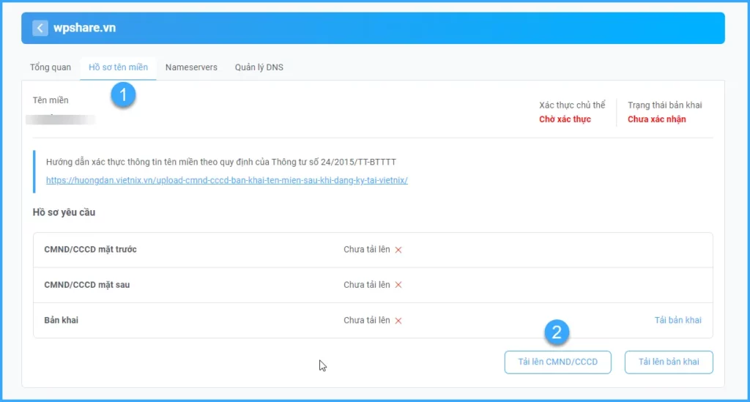Image resolution: width=750 pixels, height=402 pixels.
Task: Click the Tải bản khai download link
Action: tap(677, 320)
